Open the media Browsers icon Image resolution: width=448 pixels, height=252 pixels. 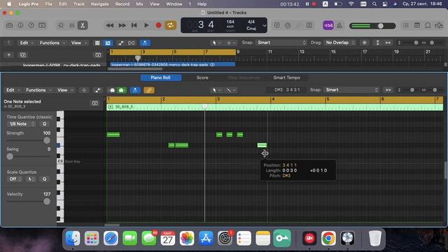pos(439,25)
